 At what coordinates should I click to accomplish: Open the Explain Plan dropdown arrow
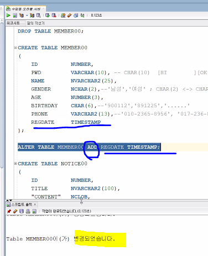pos(27,15)
